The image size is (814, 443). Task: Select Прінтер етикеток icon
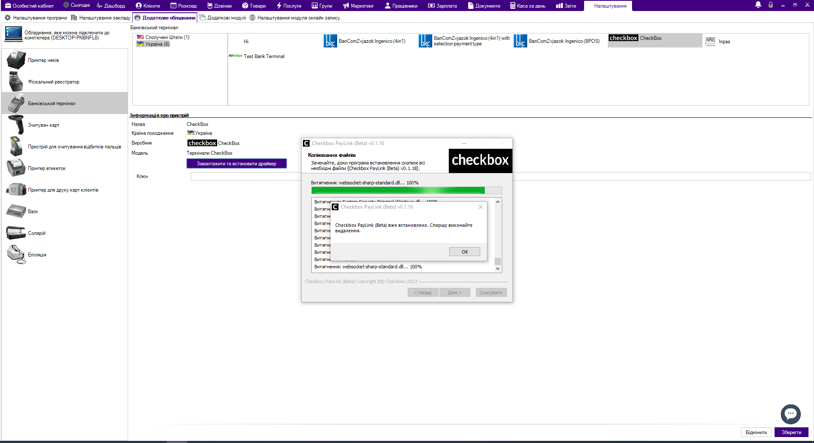click(x=16, y=168)
